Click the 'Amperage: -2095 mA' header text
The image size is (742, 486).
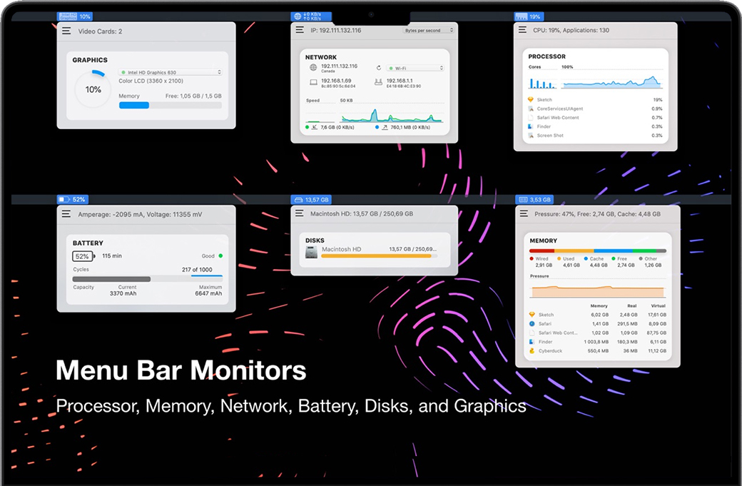111,214
